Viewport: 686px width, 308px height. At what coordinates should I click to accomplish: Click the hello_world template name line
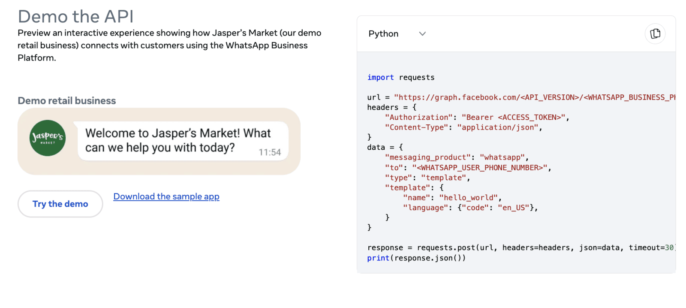click(452, 198)
